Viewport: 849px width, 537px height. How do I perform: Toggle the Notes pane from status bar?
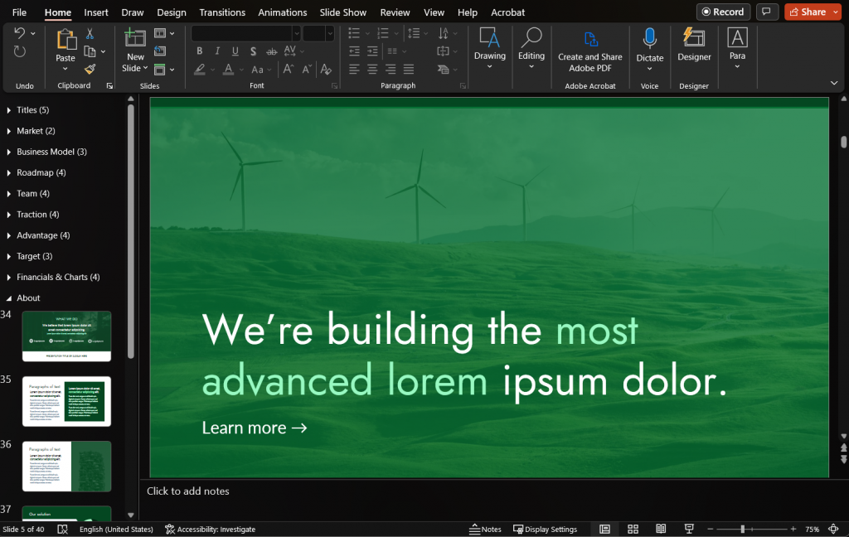pyautogui.click(x=485, y=529)
